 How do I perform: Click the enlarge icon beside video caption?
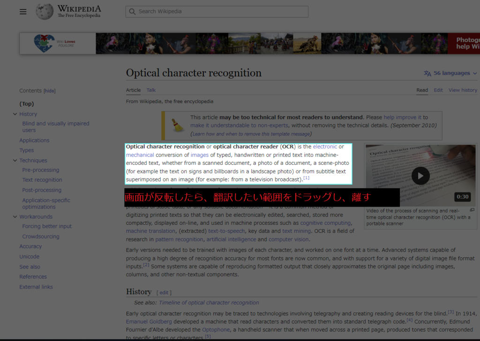(x=472, y=210)
